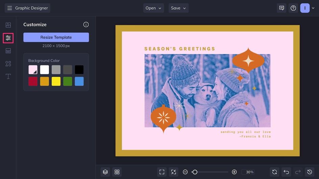This screenshot has height=179, width=319.
Task: Open the hamburger menu next to Graphic Designer
Action: (x=9, y=8)
